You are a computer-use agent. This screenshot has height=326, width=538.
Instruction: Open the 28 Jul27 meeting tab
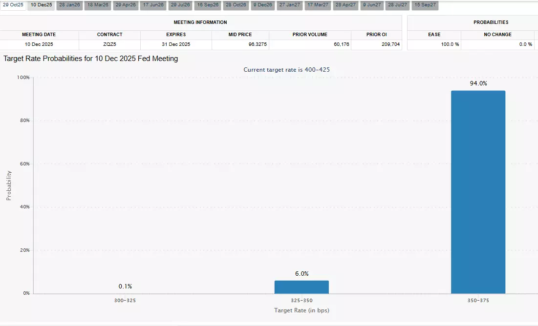pyautogui.click(x=397, y=5)
